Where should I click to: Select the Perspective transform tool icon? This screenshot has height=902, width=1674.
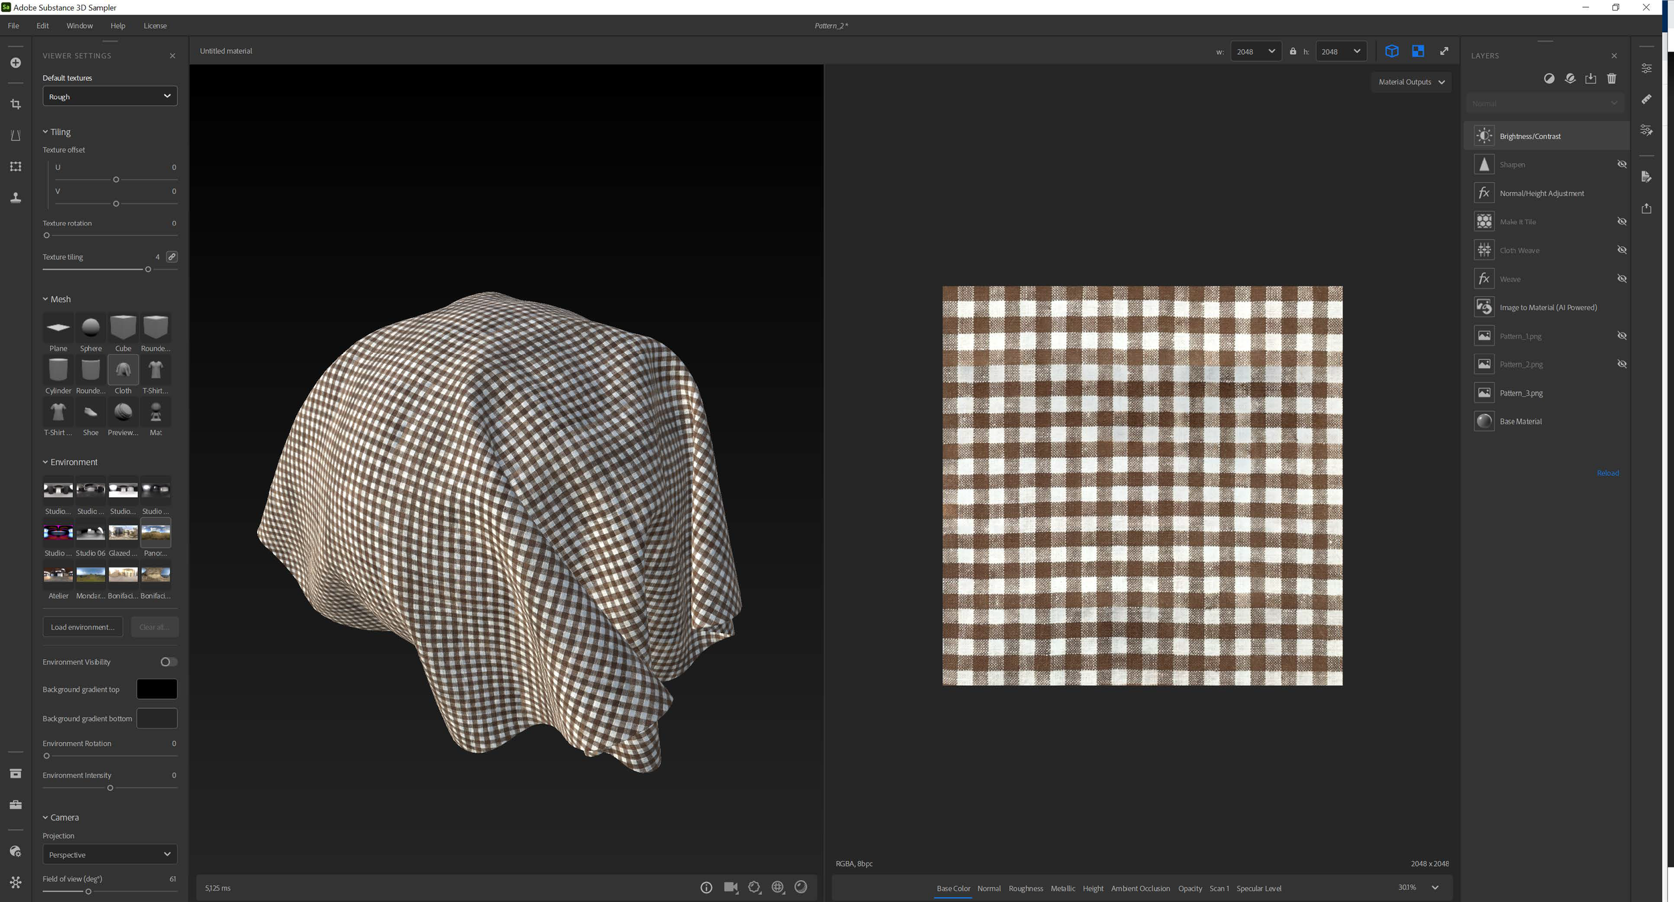click(15, 135)
